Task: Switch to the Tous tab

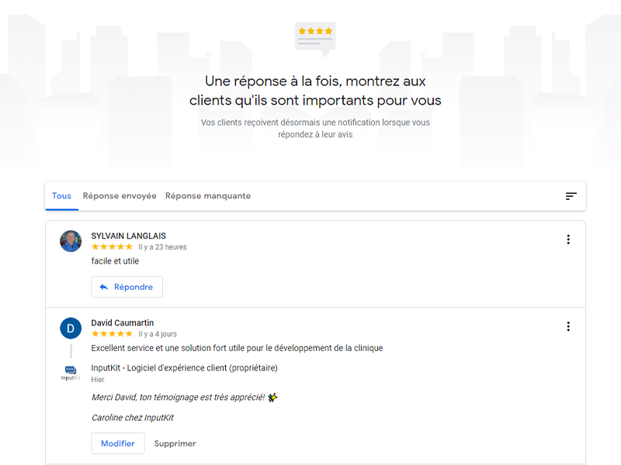Action: point(62,196)
